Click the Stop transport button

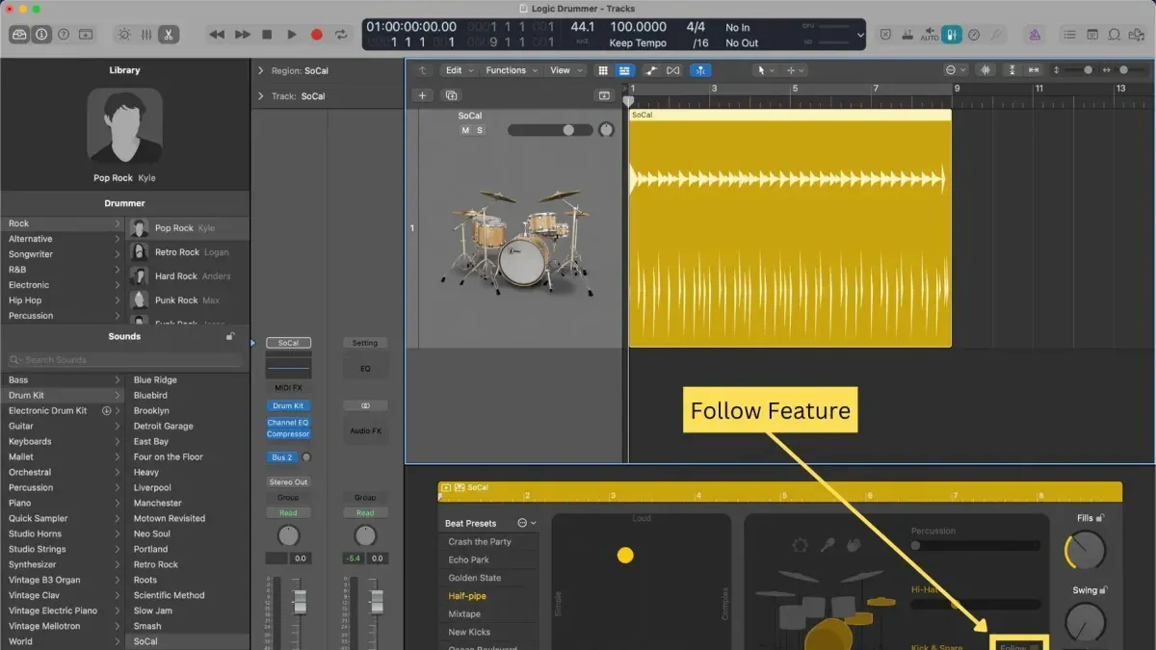click(267, 35)
